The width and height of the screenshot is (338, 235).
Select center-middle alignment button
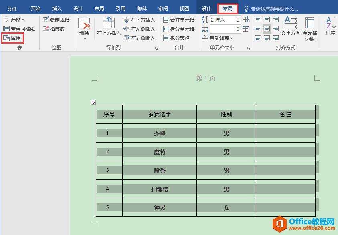[267, 29]
